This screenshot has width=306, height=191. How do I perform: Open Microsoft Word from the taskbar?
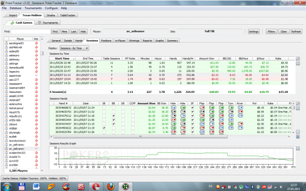36,186
